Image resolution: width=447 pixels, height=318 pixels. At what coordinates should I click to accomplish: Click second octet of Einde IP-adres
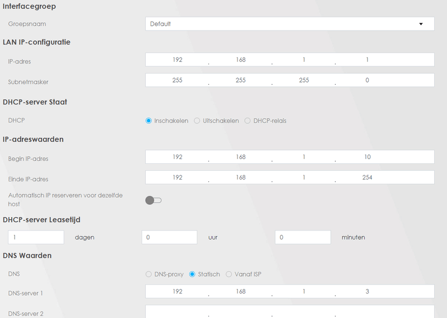coord(241,177)
